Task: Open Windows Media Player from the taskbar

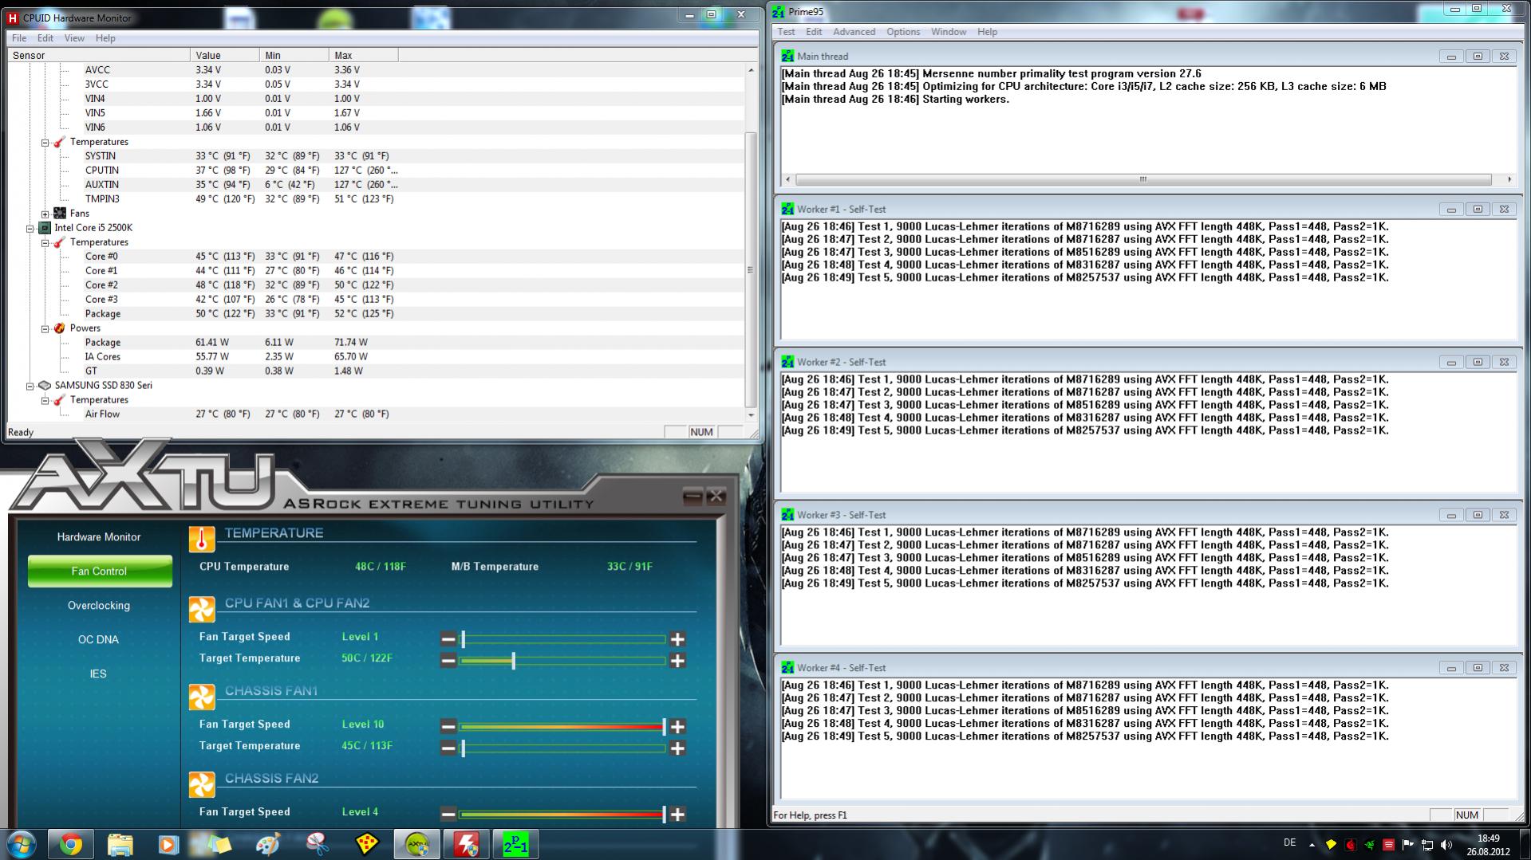Action: [168, 844]
